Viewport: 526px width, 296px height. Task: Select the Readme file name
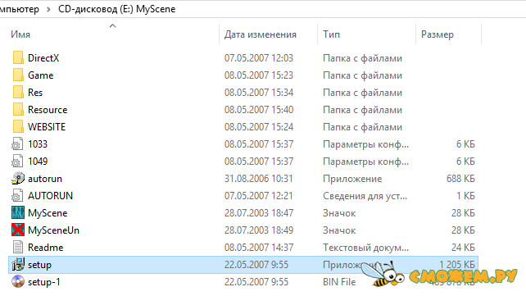(46, 248)
